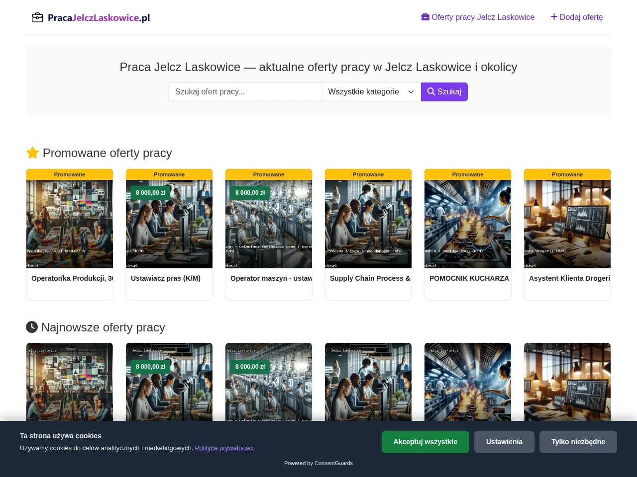Open promoted Supply Chain Process thumbnail
The width and height of the screenshot is (637, 477).
click(x=368, y=224)
